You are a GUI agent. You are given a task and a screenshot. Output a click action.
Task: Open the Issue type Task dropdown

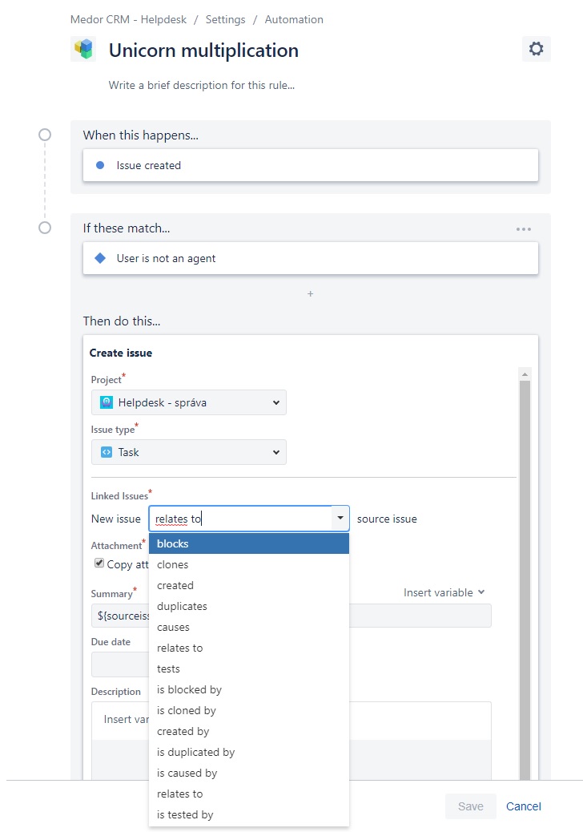189,453
